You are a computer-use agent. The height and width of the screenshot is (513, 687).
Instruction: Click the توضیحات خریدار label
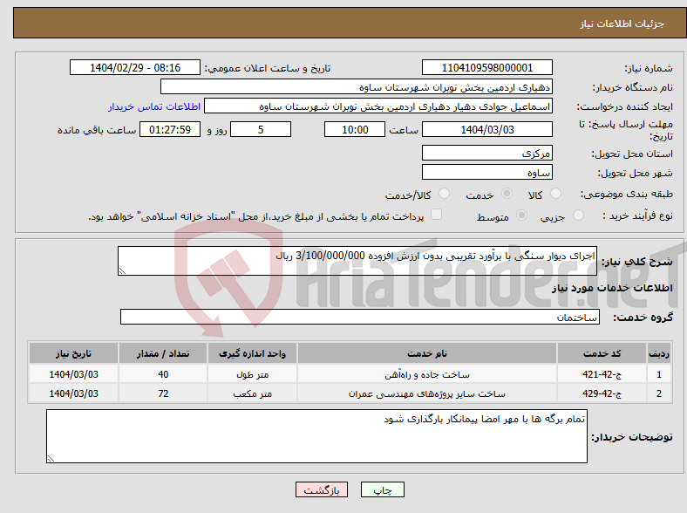click(x=632, y=437)
